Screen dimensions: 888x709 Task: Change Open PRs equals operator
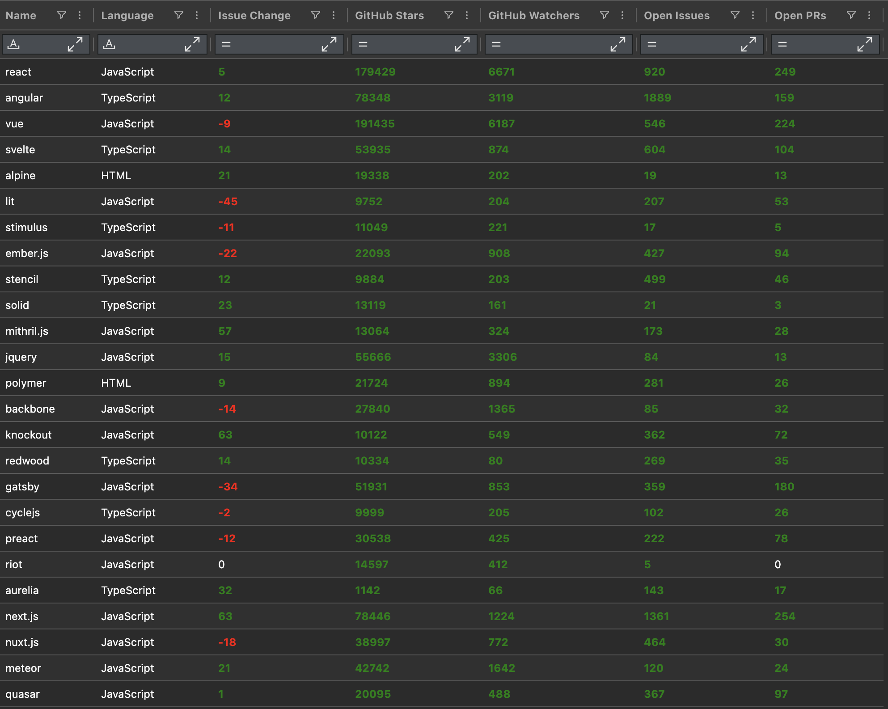point(782,44)
